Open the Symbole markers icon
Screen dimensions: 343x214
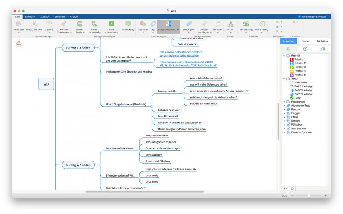tap(143, 24)
